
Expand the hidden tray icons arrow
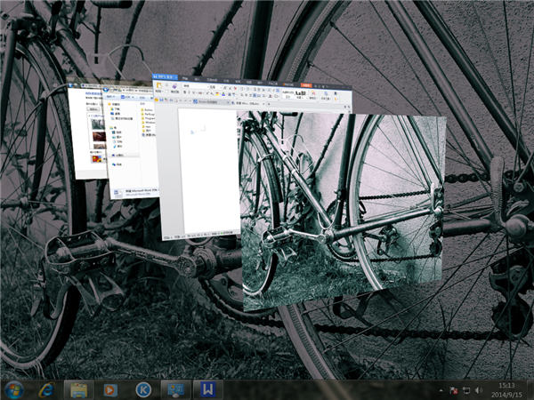click(x=441, y=390)
